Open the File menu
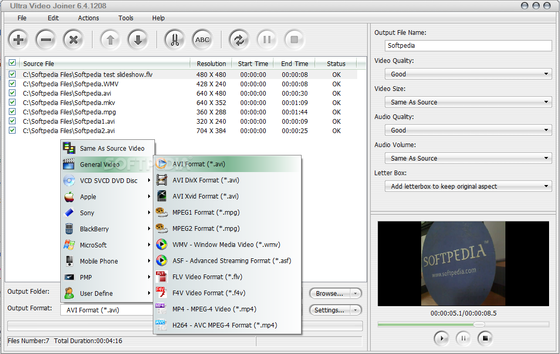 coord(22,18)
